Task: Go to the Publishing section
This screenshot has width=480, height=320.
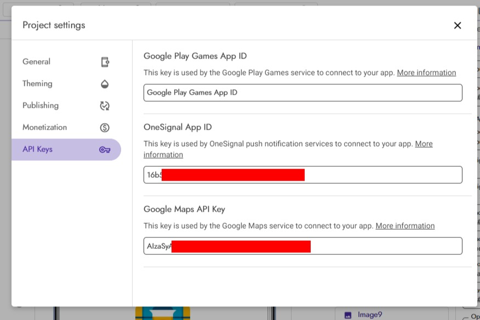Action: coord(41,106)
